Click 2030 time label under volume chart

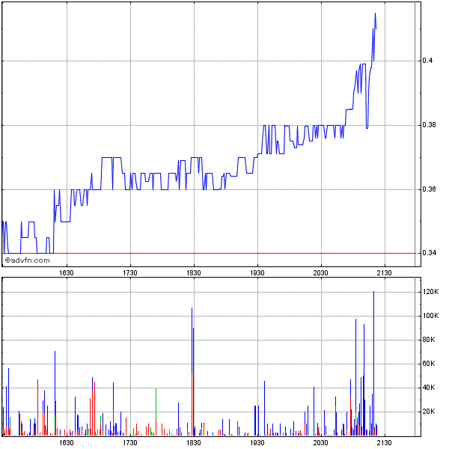pyautogui.click(x=321, y=444)
